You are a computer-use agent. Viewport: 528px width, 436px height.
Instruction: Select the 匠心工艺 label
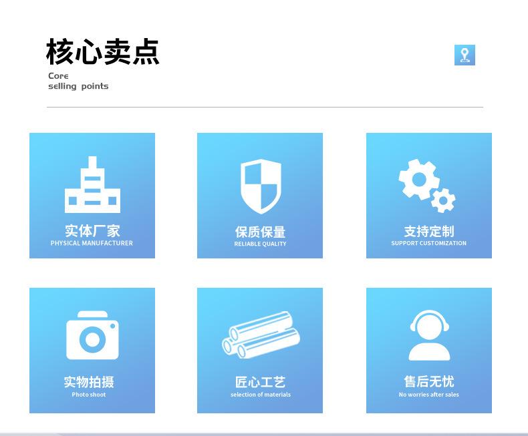260,382
